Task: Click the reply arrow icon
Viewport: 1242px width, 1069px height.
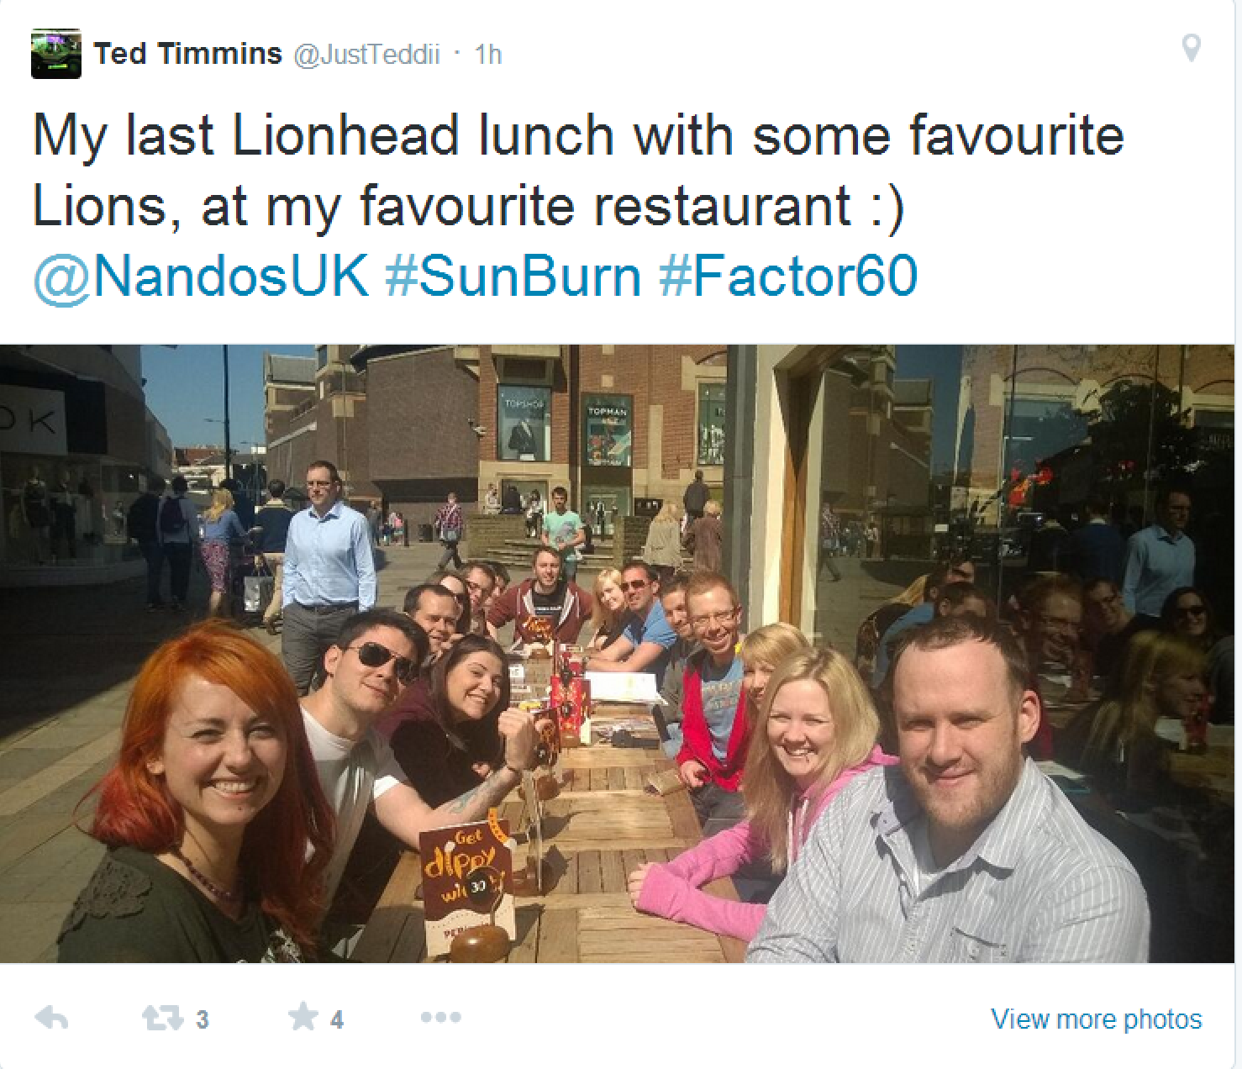Action: click(x=52, y=1019)
